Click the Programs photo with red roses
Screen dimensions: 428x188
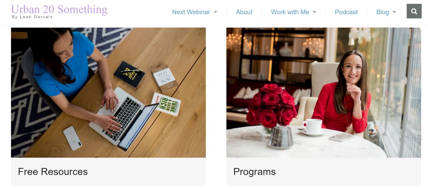[323, 93]
